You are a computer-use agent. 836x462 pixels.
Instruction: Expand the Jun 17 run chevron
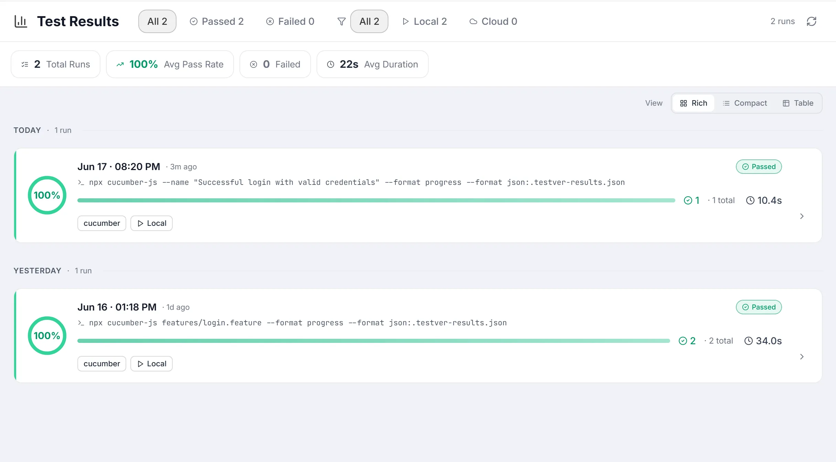click(802, 216)
